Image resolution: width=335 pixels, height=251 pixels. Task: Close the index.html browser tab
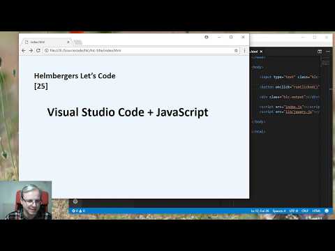[x=68, y=42]
